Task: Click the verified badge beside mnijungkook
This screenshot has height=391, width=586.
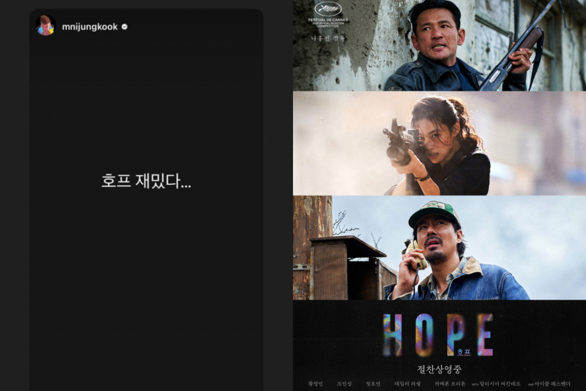Action: (x=125, y=27)
